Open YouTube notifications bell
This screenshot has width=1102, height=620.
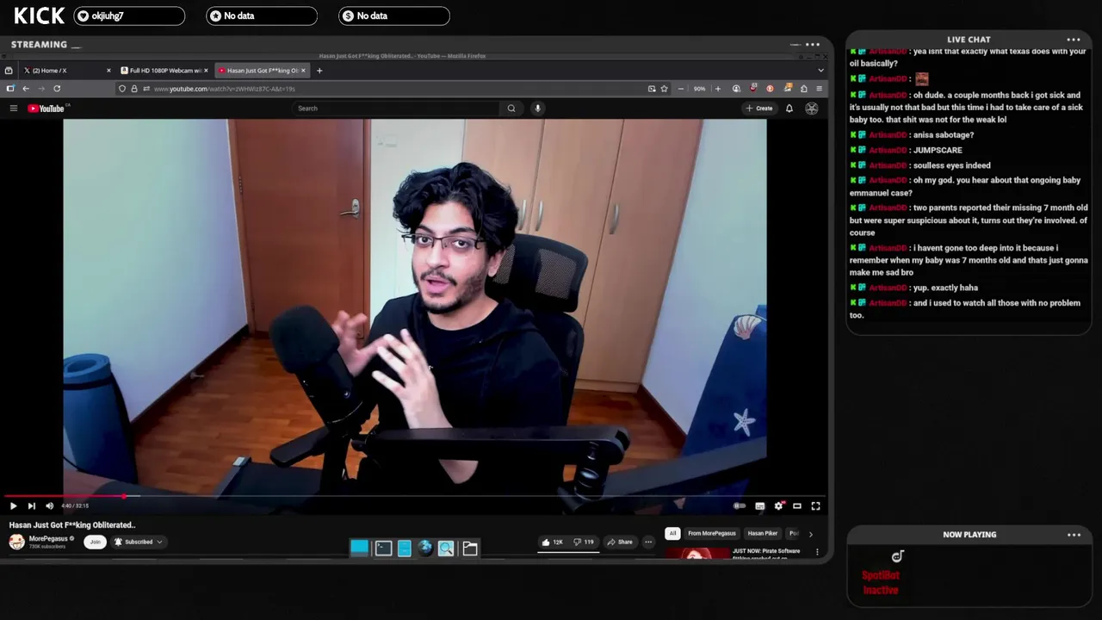click(789, 108)
